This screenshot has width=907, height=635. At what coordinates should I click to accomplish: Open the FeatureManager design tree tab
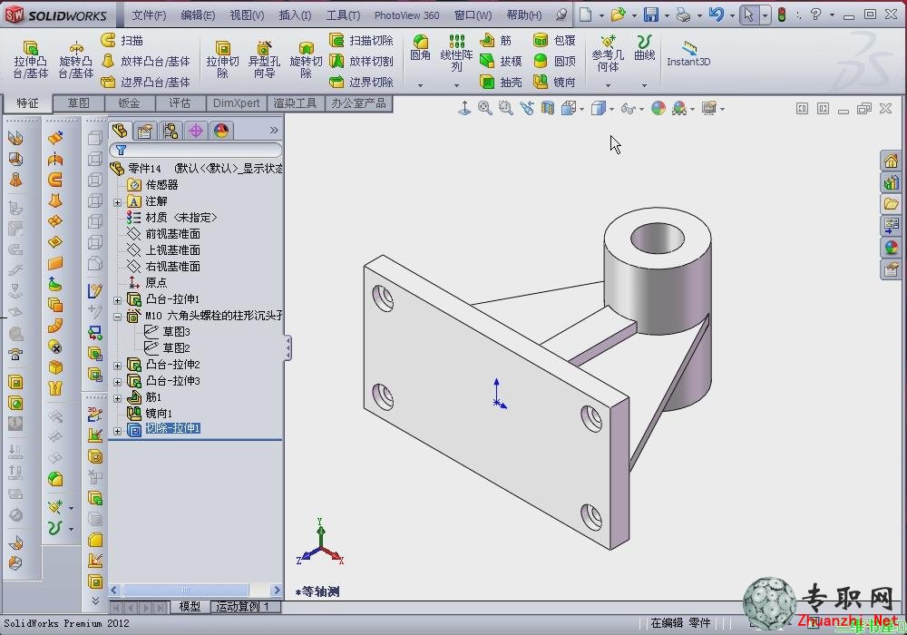tap(120, 131)
